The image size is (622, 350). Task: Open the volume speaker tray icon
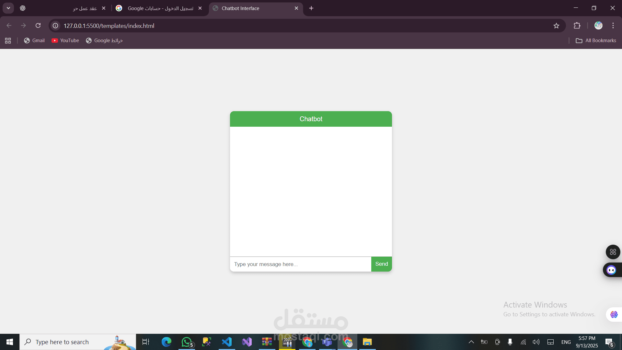(x=536, y=342)
